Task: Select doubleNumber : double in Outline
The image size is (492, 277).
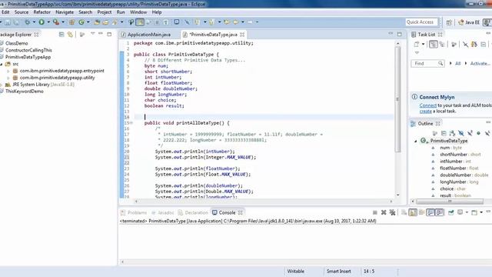Action: (x=464, y=175)
